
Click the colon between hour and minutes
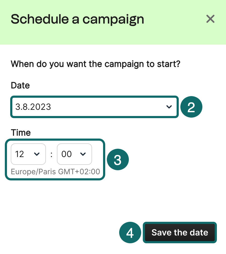click(x=51, y=155)
